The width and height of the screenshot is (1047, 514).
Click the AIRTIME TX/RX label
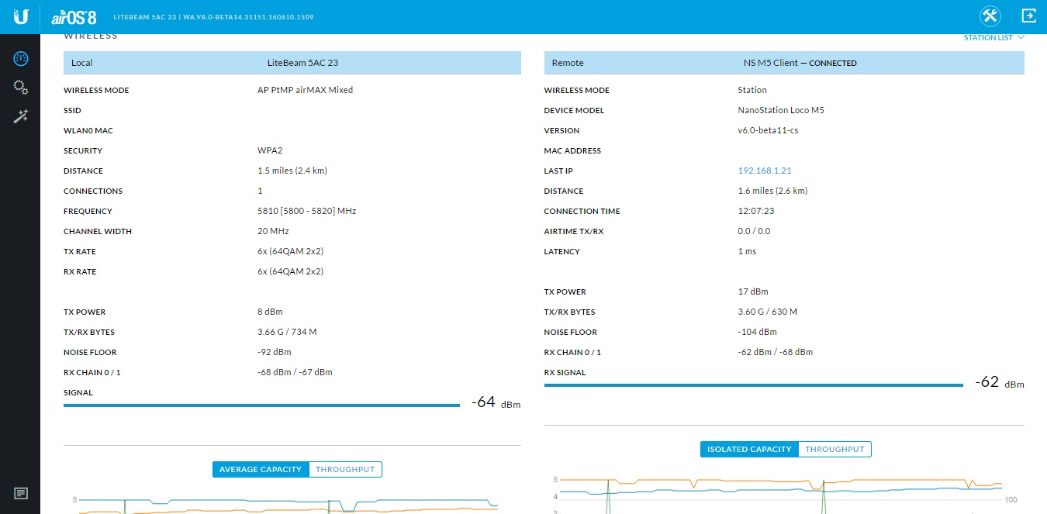[574, 231]
